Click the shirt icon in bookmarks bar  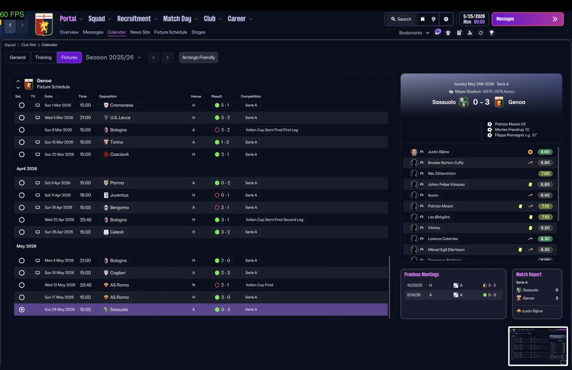click(x=448, y=33)
